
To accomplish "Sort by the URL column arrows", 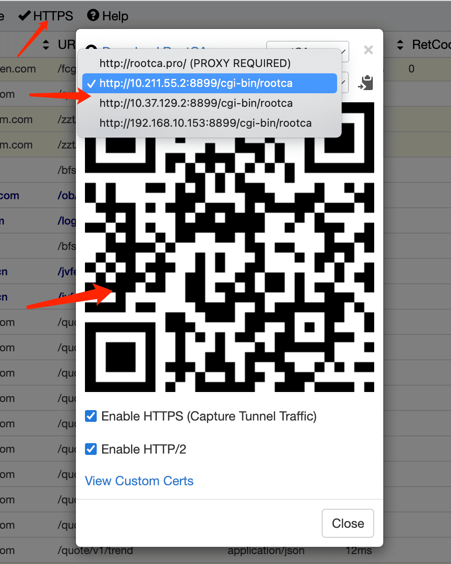I will point(46,44).
